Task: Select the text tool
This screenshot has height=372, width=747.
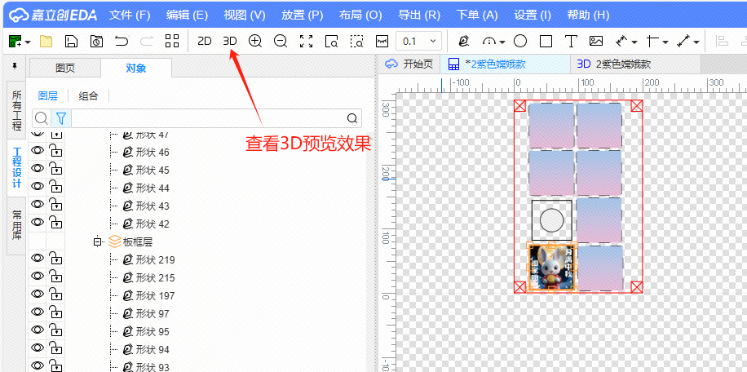Action: coord(571,41)
